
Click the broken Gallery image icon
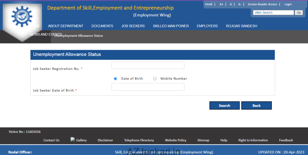[72, 139]
